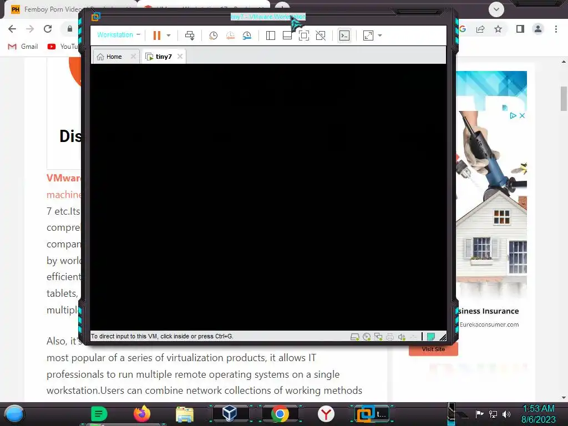Open the Gmail bookmark in Chrome
This screenshot has height=426, width=568.
click(x=23, y=47)
